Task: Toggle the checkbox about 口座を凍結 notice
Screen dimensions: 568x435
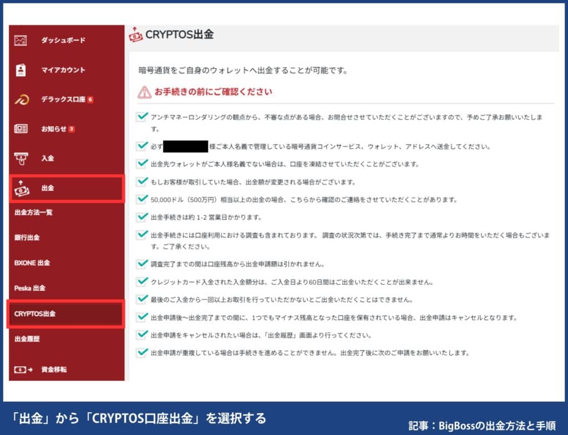Action: coord(141,164)
